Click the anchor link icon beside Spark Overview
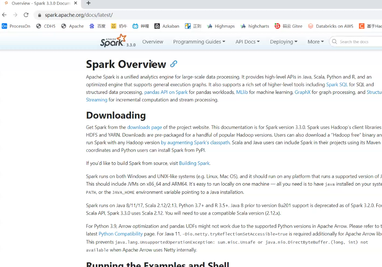 pyautogui.click(x=174, y=64)
